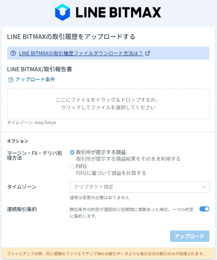Click the orange notice banner about file uploads

point(108,254)
